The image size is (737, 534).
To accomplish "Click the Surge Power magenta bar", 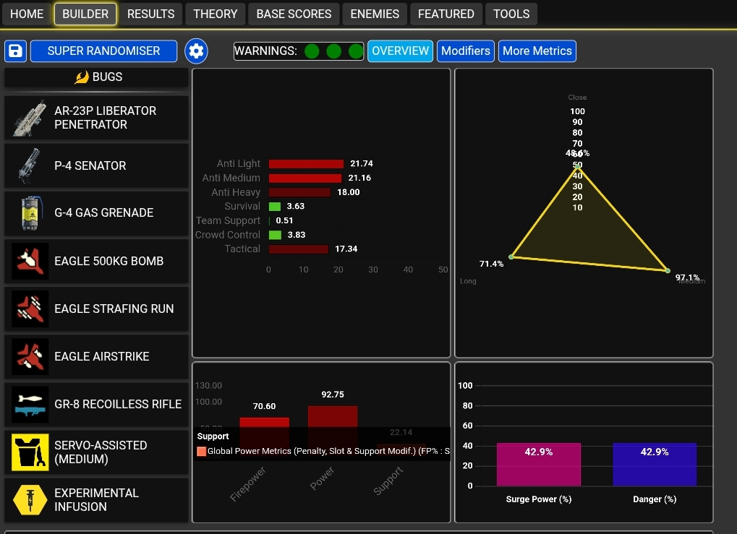I will [539, 465].
